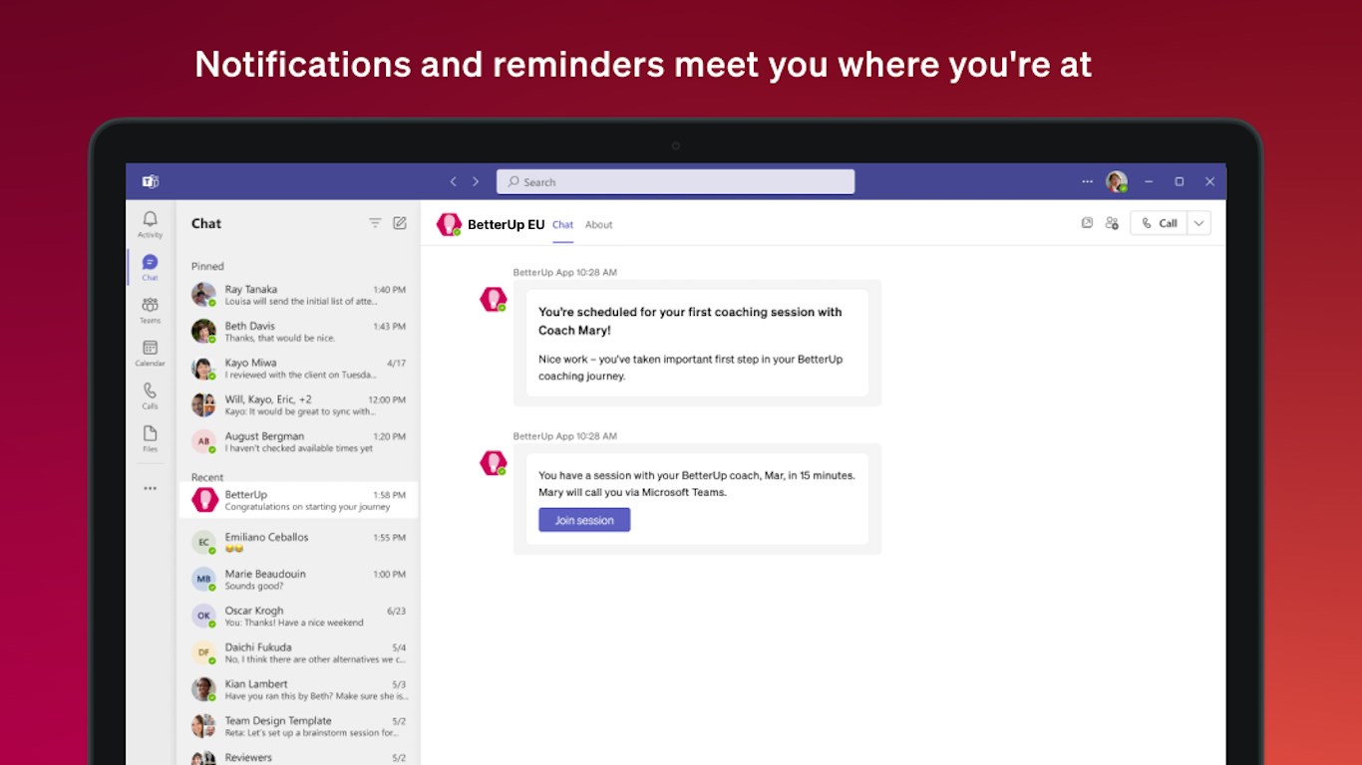The width and height of the screenshot is (1362, 765).
Task: Open the Teams section icon
Action: pos(150,309)
